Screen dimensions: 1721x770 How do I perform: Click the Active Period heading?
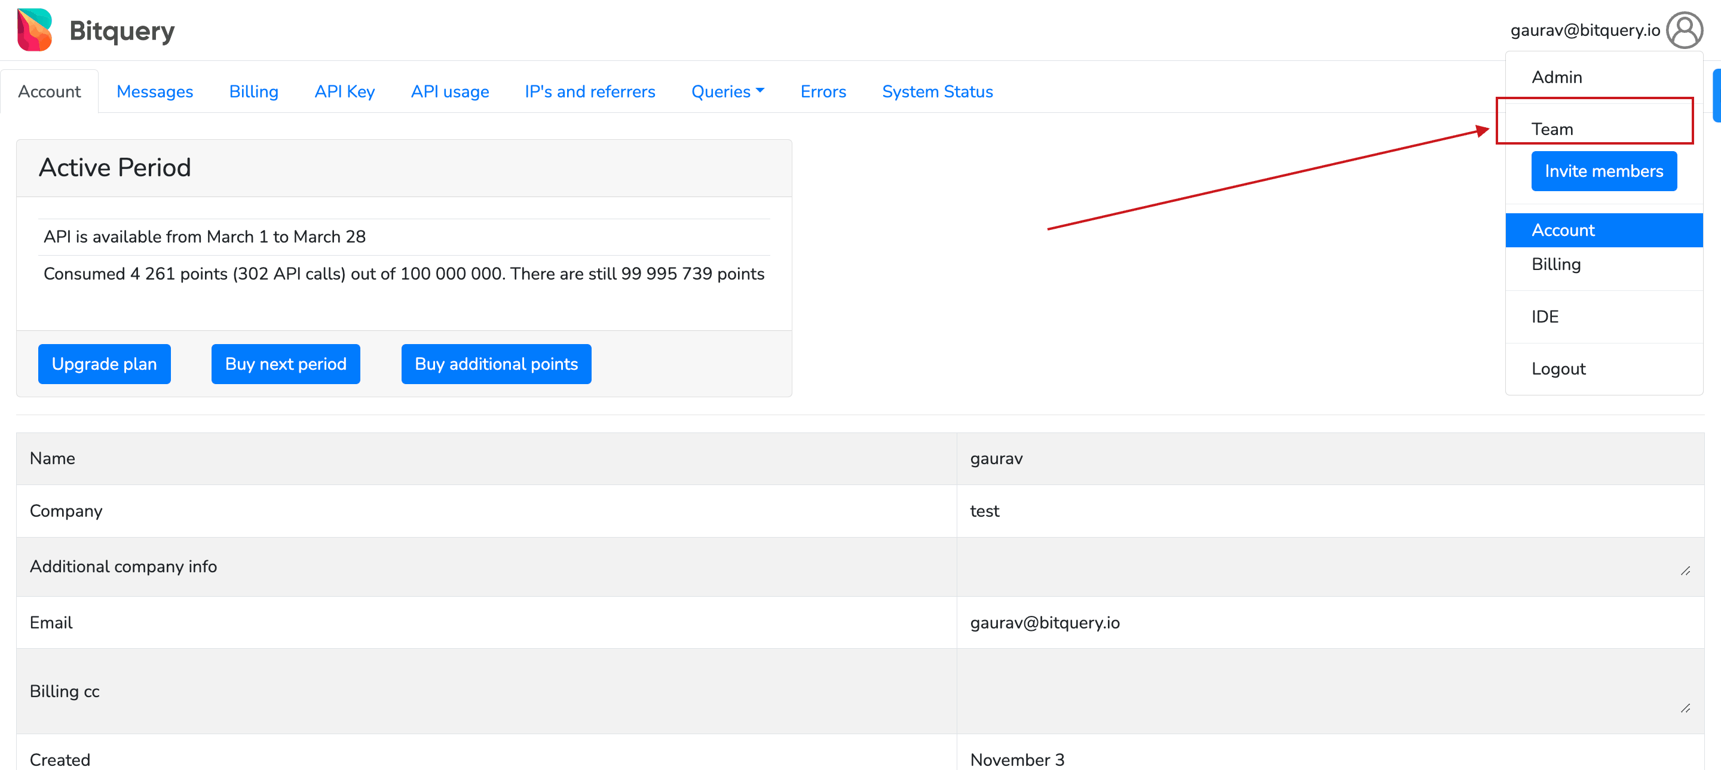point(115,168)
